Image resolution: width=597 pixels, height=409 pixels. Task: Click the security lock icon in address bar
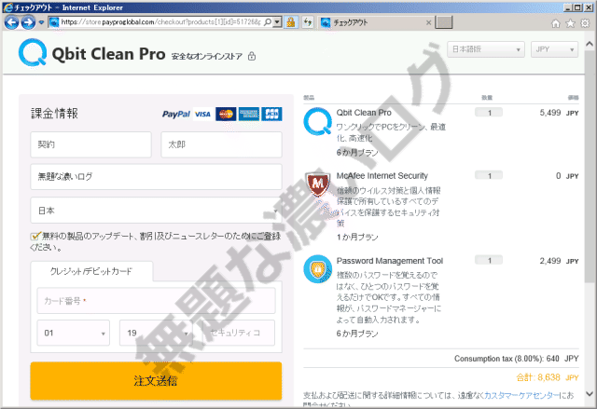click(x=291, y=22)
